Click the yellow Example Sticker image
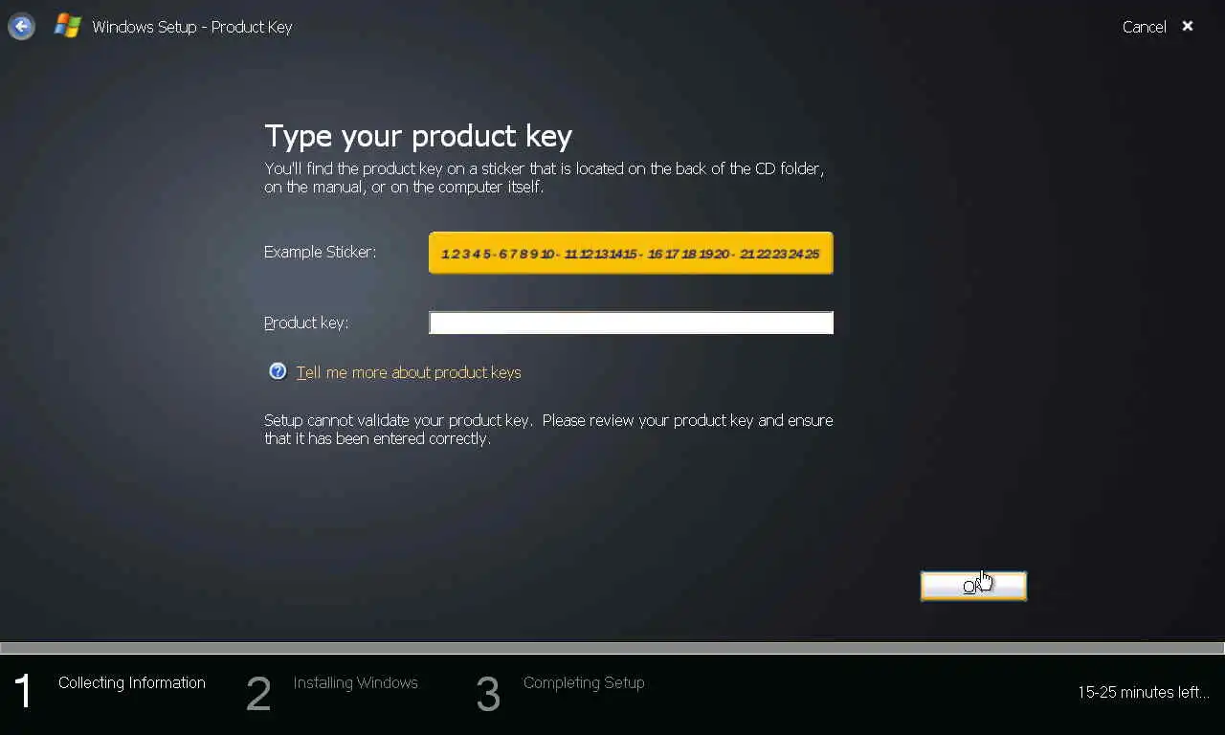This screenshot has width=1225, height=735. pyautogui.click(x=631, y=253)
